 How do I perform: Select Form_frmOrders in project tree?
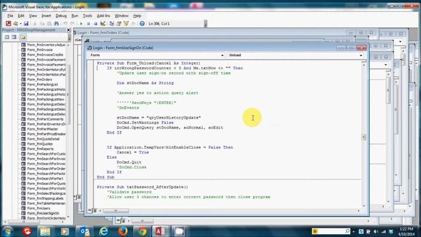(39, 80)
